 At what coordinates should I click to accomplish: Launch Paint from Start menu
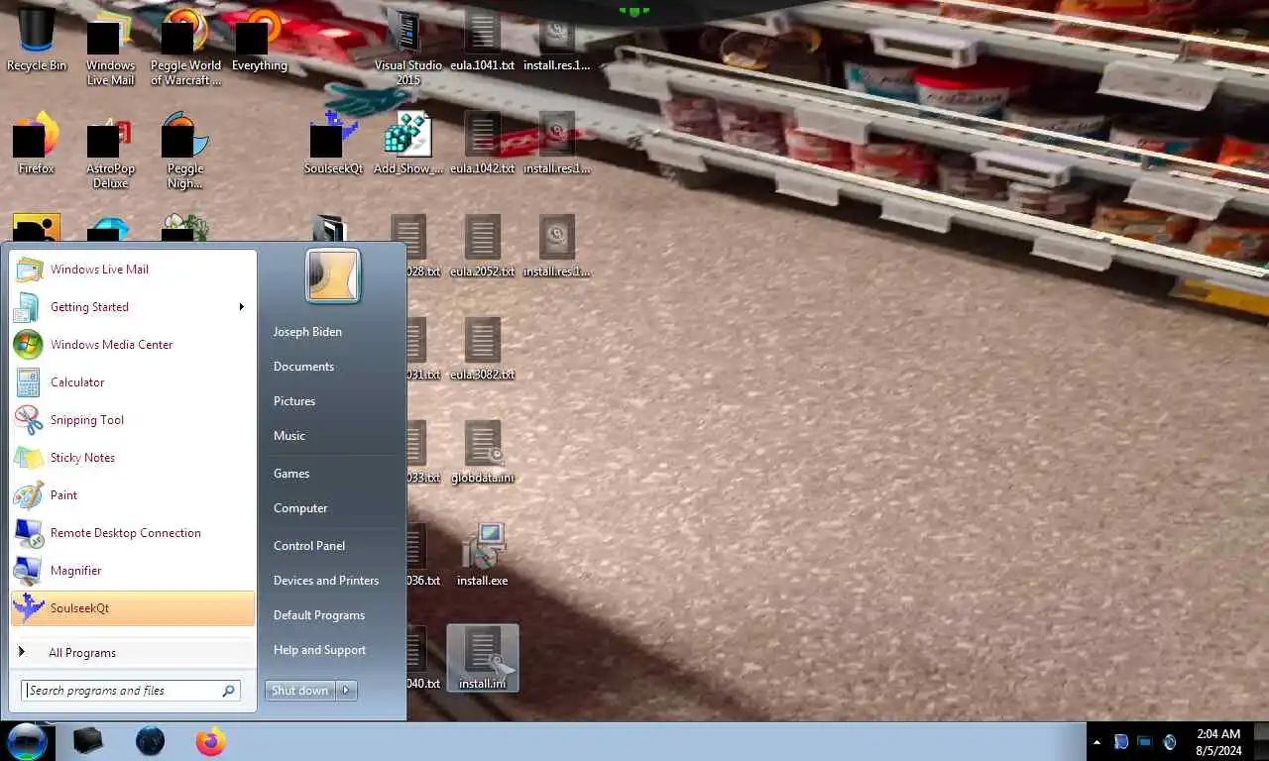point(133,495)
